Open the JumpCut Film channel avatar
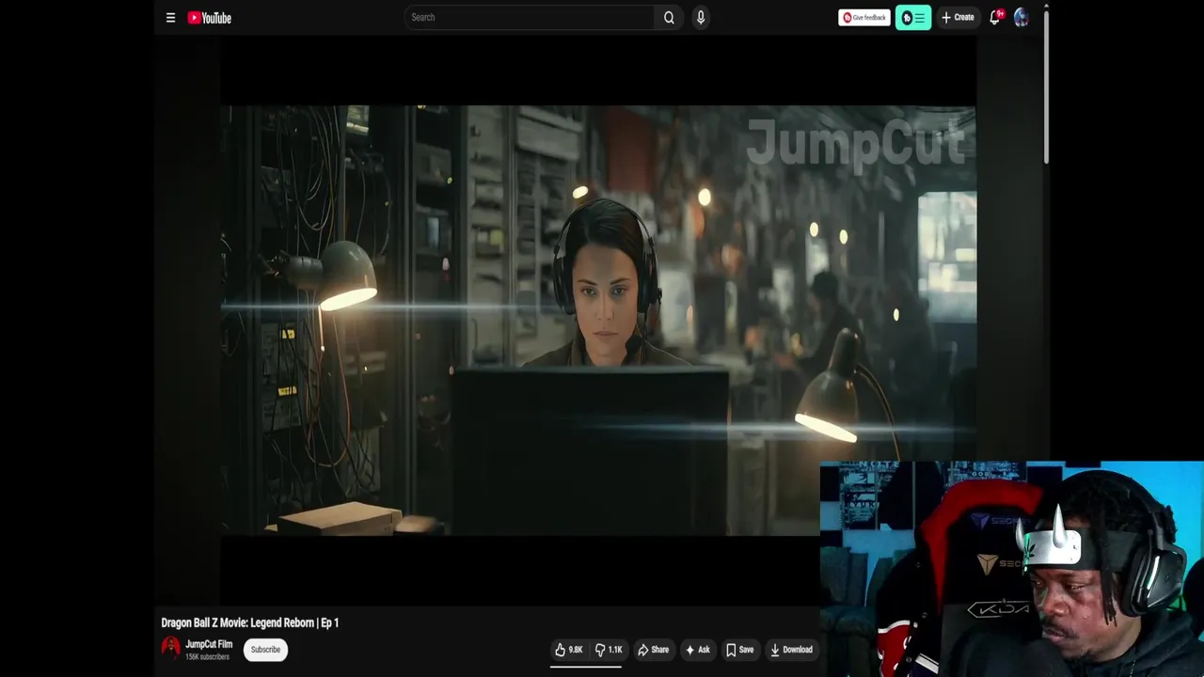The width and height of the screenshot is (1204, 677). click(170, 647)
